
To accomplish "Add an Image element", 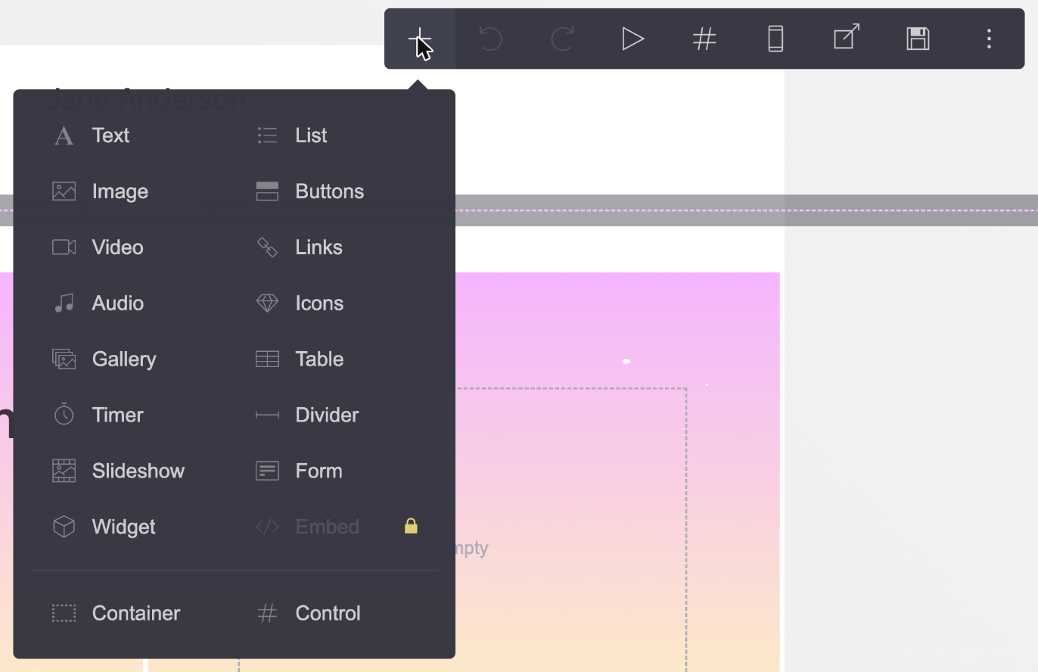I will [x=120, y=191].
